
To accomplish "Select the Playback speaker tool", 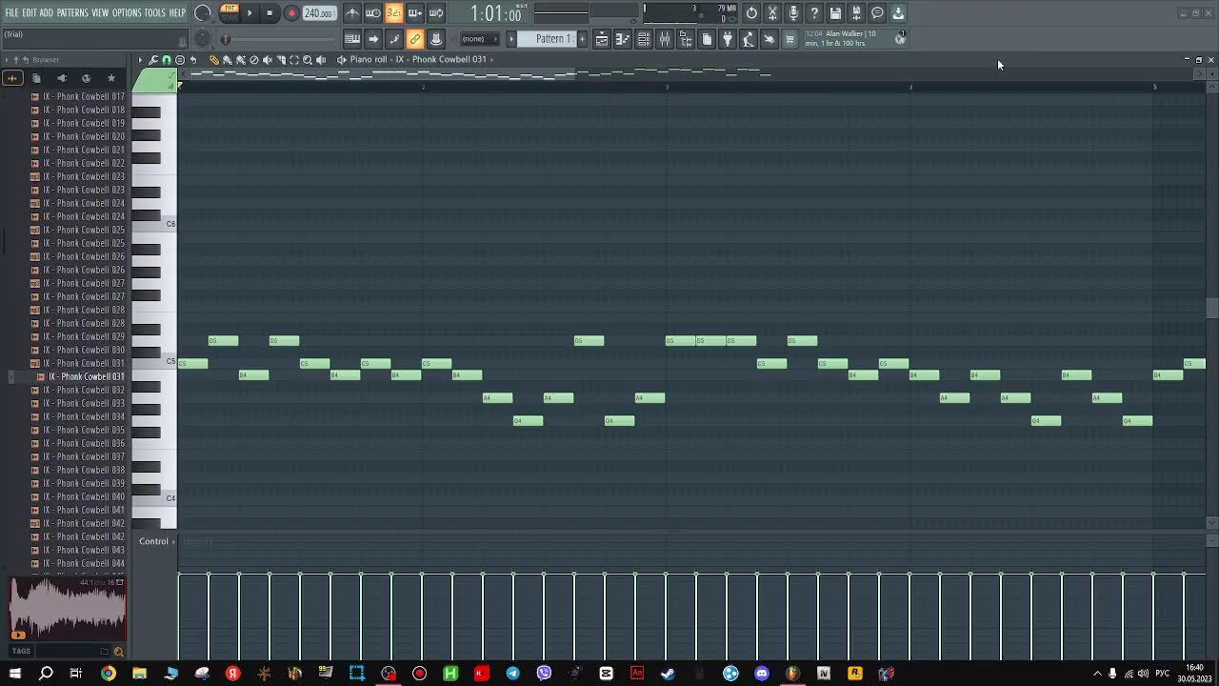I will (x=321, y=60).
